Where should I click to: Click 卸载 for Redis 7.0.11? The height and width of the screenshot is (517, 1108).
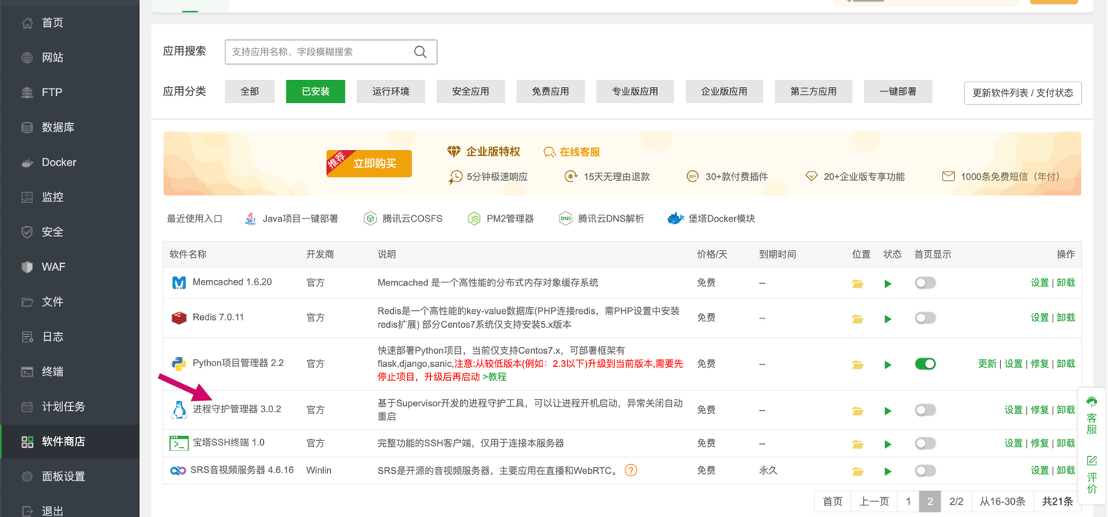click(1066, 317)
